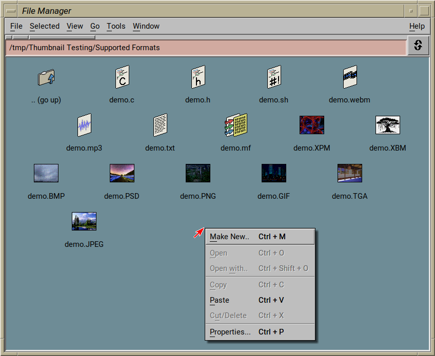This screenshot has width=435, height=356.
Task: Select the demo.webm video file icon
Action: 350,77
